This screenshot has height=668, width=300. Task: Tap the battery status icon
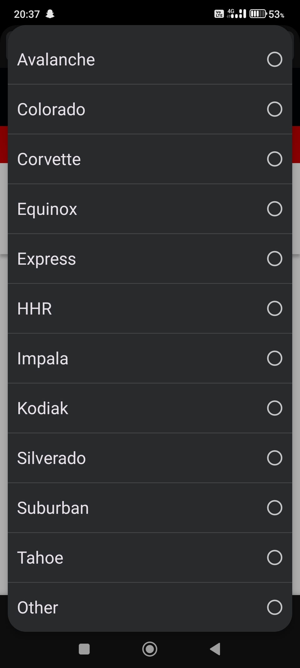(258, 14)
